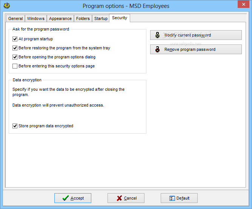
Task: Click the 'Specify if you want the data' paragraph
Action: 68,92
